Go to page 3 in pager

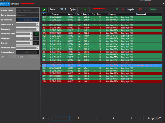pyautogui.click(x=96, y=118)
